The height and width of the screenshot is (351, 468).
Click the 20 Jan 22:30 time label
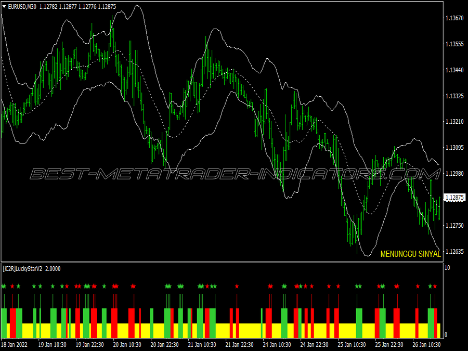(x=165, y=345)
